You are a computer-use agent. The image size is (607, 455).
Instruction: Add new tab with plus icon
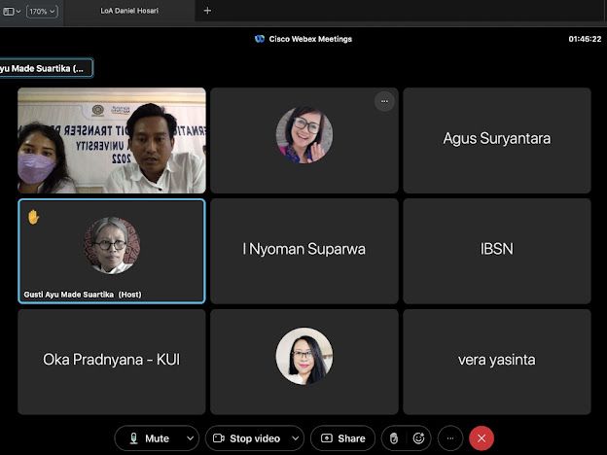(x=207, y=11)
